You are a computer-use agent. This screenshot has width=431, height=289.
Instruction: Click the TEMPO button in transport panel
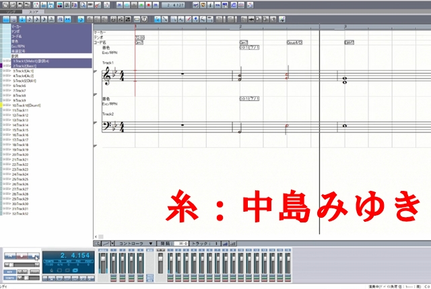(9, 278)
